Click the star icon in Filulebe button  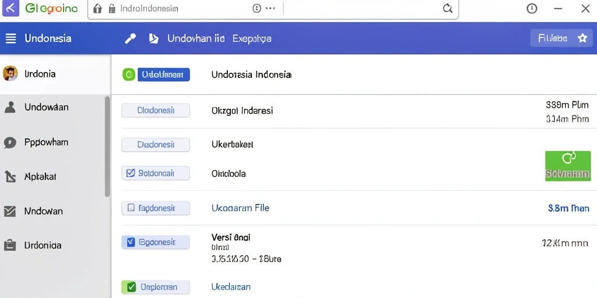click(582, 38)
